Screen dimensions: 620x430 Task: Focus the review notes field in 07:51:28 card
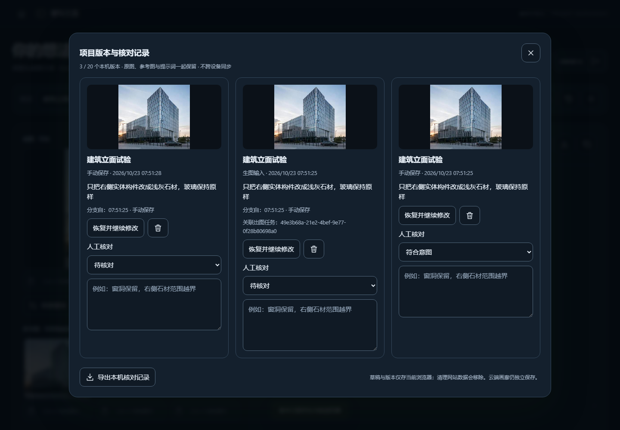154,304
